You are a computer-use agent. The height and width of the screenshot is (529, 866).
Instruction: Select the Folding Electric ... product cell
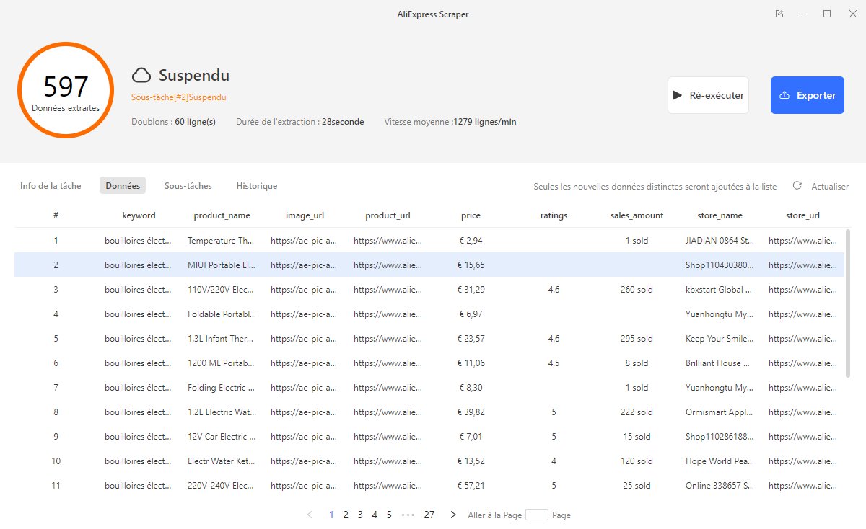point(221,388)
